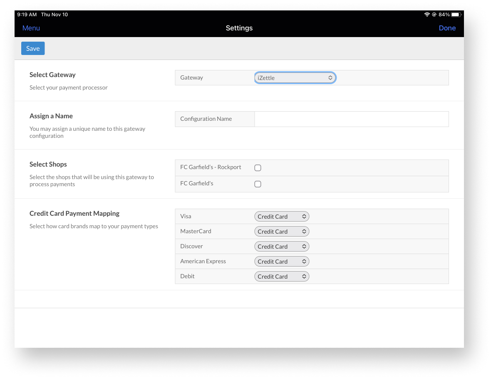Screen dimensions: 491x379
Task: Expand the Visa payment type dropdown
Action: pos(282,217)
